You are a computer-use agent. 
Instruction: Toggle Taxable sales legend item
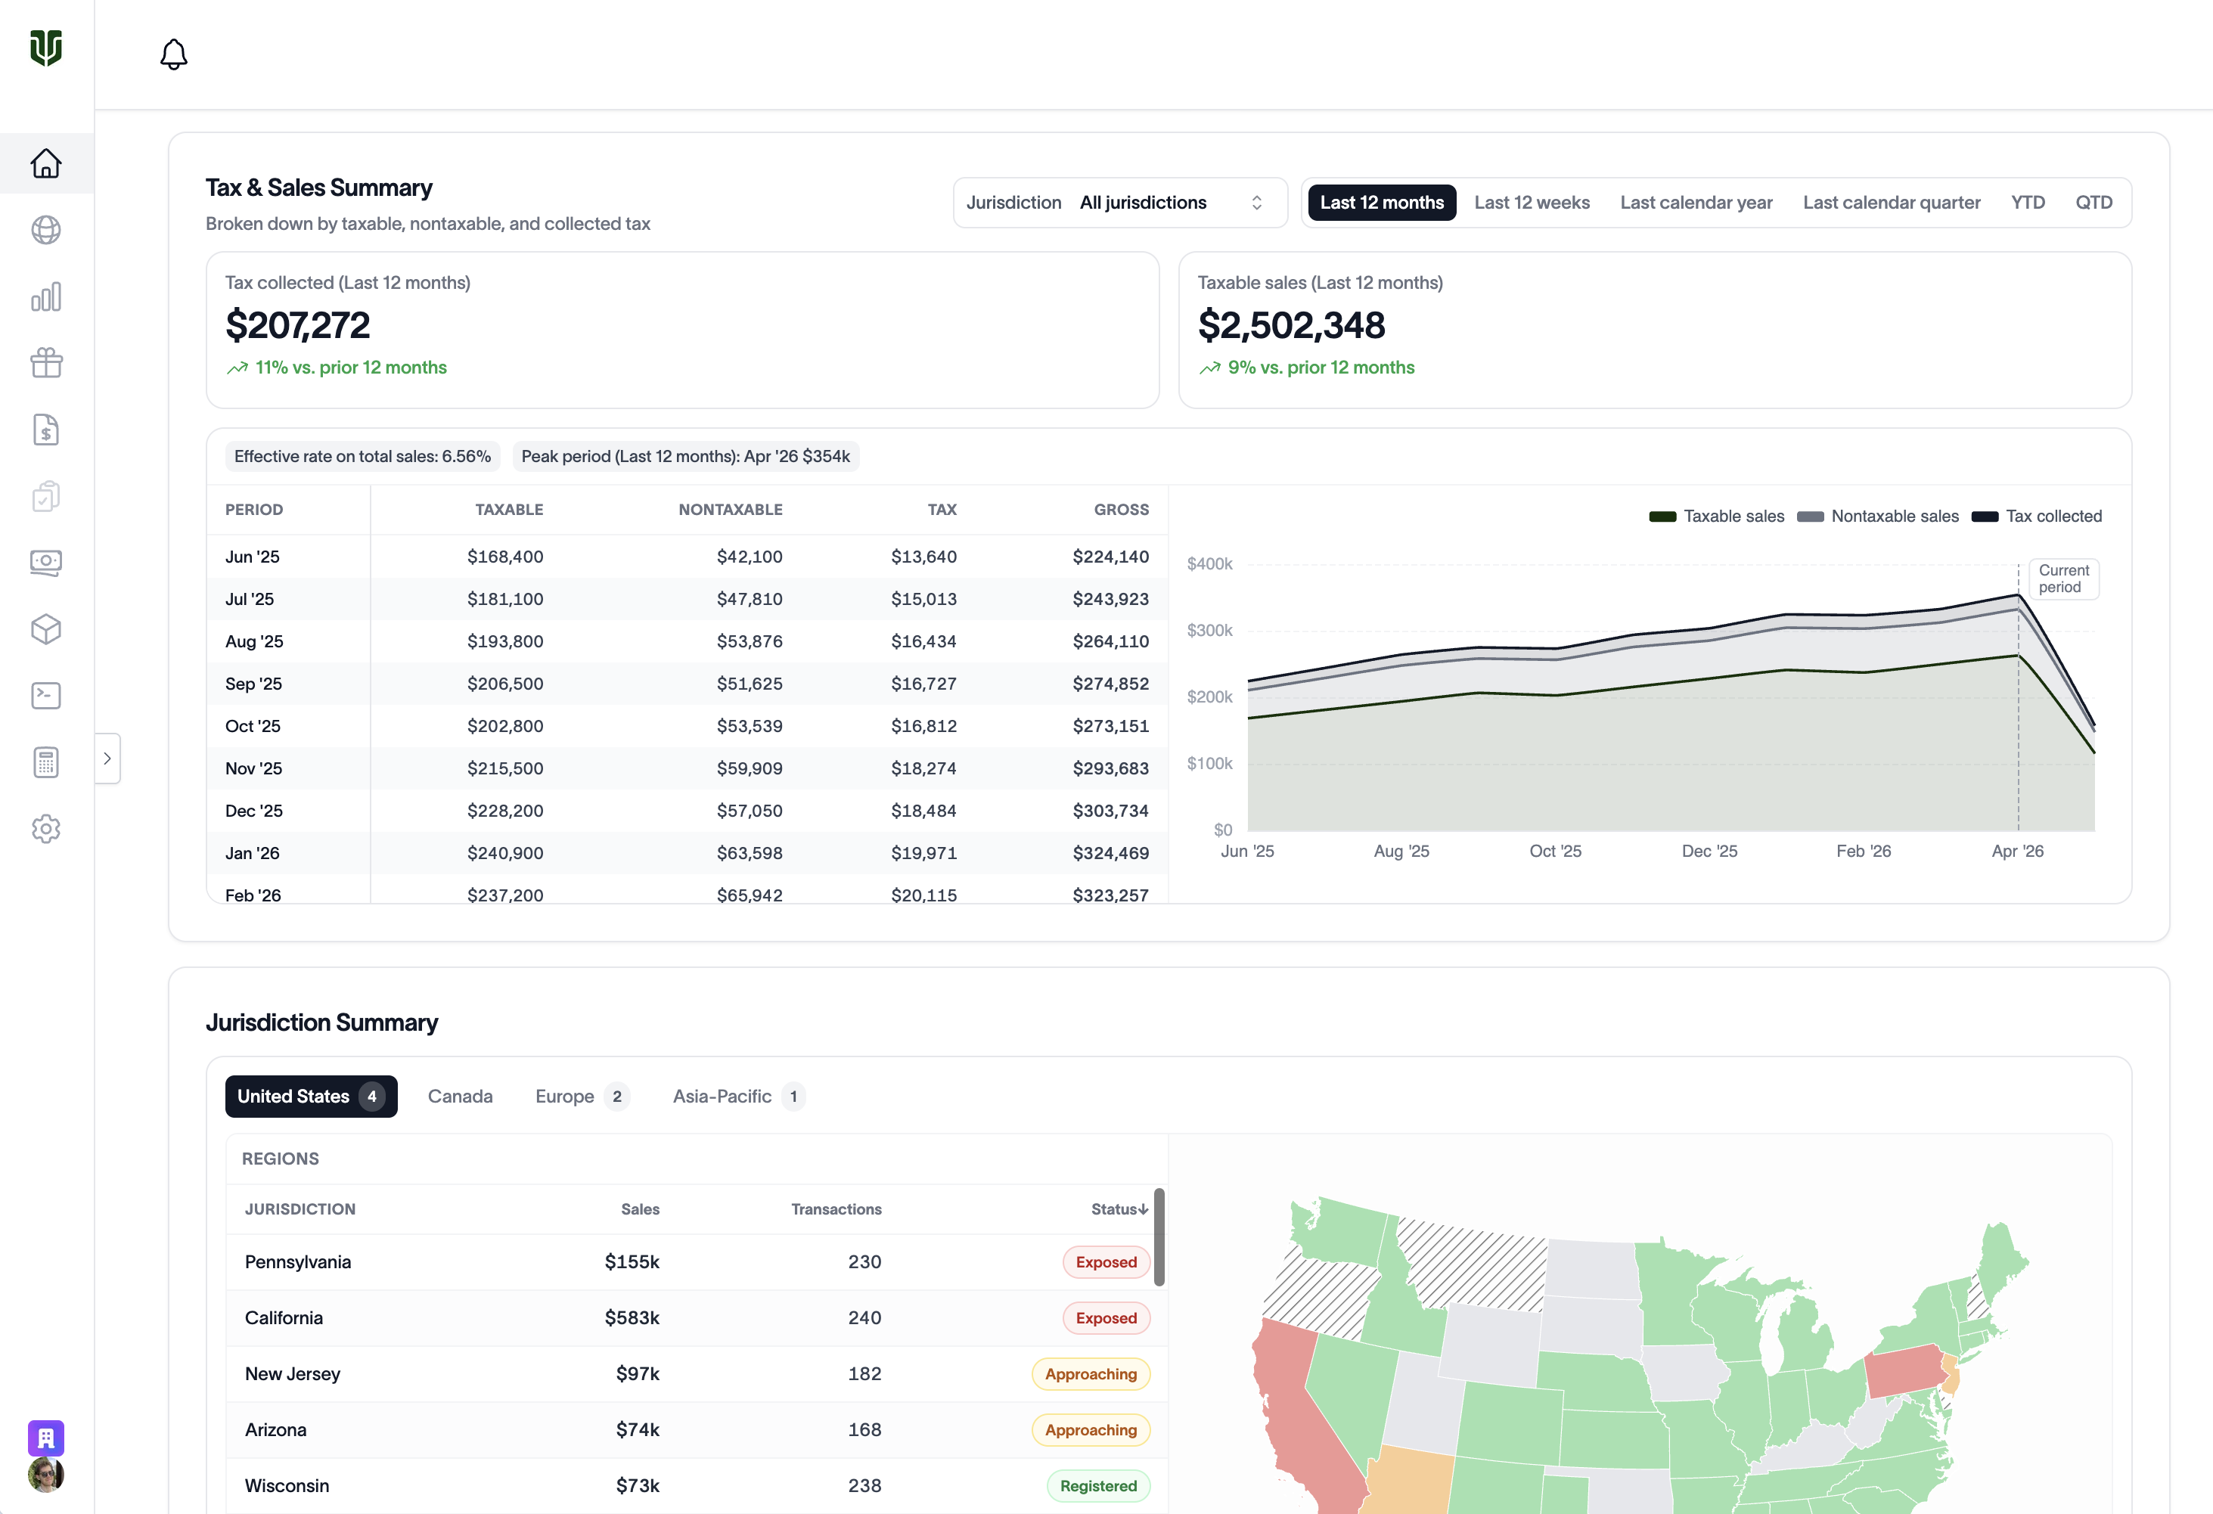1717,516
